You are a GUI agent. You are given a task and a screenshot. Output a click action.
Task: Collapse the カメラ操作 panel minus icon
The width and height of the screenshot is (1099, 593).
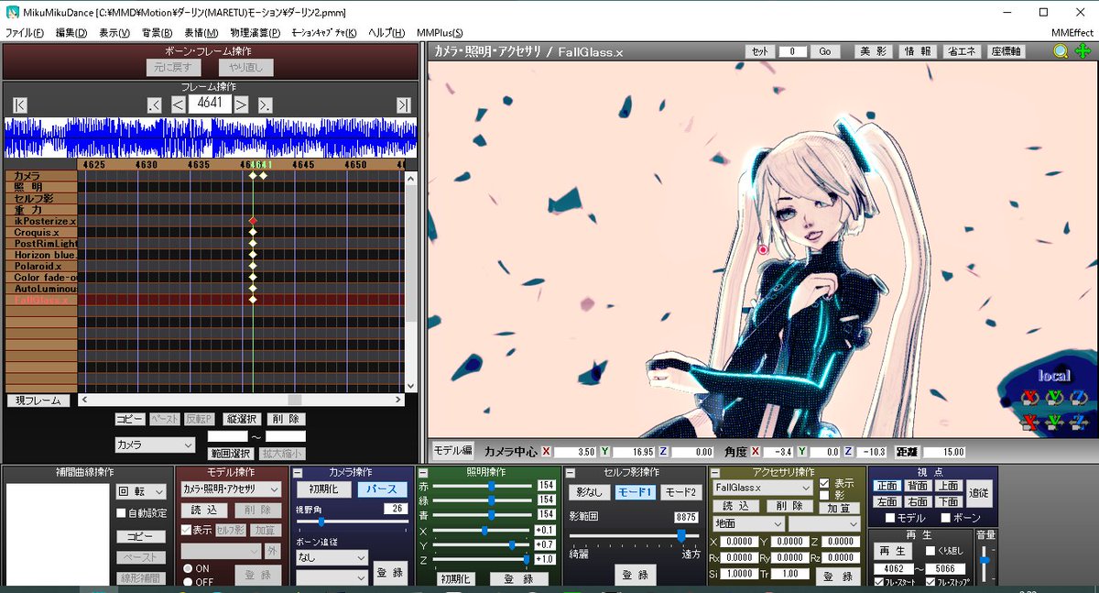[x=298, y=473]
